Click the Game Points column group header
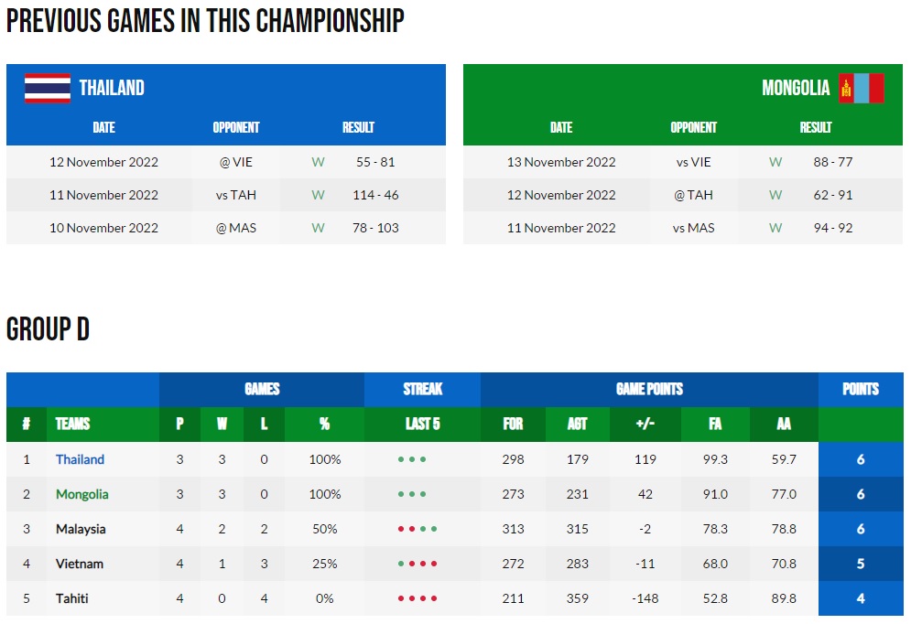The width and height of the screenshot is (911, 624). [648, 389]
